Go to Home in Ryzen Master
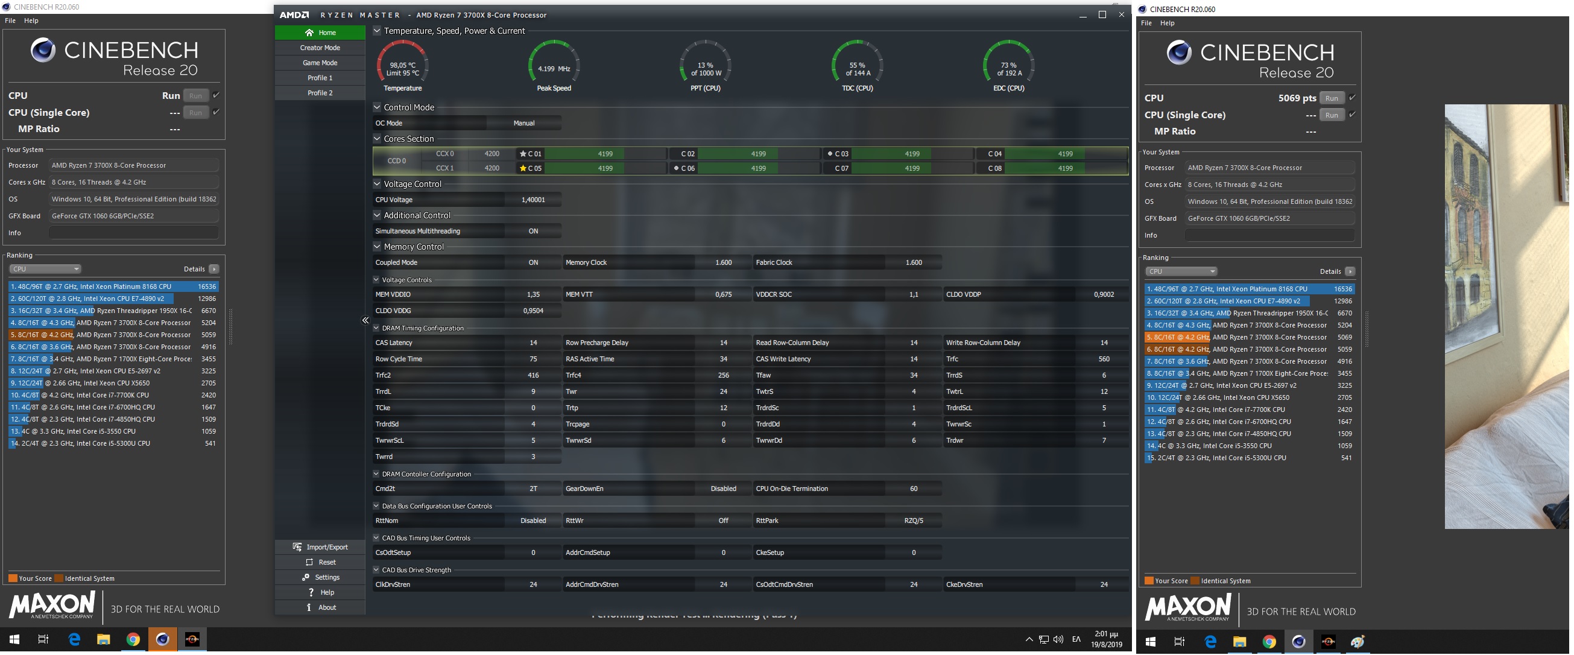Viewport: 1574px width, 655px height. 320,33
